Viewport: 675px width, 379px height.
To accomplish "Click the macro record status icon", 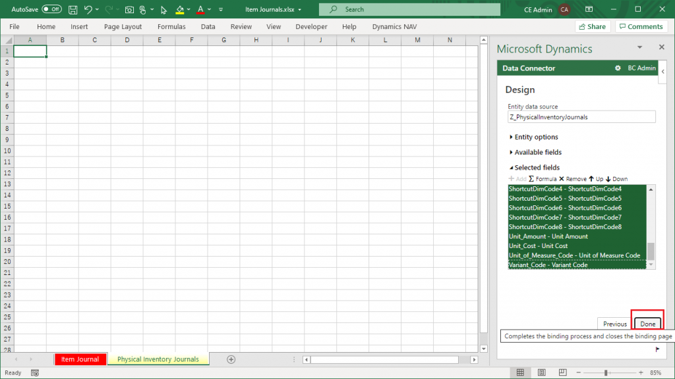I will pyautogui.click(x=35, y=373).
